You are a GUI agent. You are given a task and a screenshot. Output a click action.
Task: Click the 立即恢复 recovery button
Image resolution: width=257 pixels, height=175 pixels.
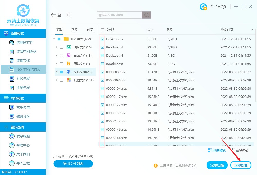click(x=241, y=165)
